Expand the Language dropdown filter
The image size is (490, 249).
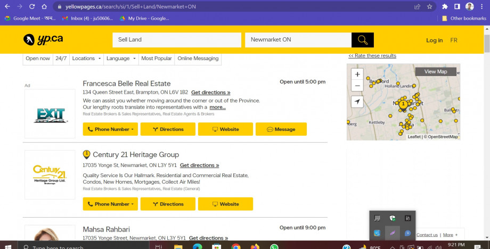[x=121, y=59]
